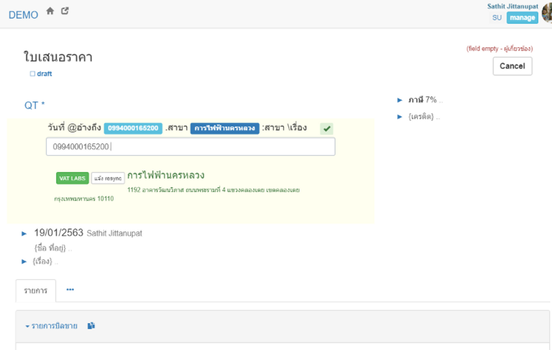Click the 0994000165200 tax ID tag
552x350 pixels.
(x=133, y=128)
